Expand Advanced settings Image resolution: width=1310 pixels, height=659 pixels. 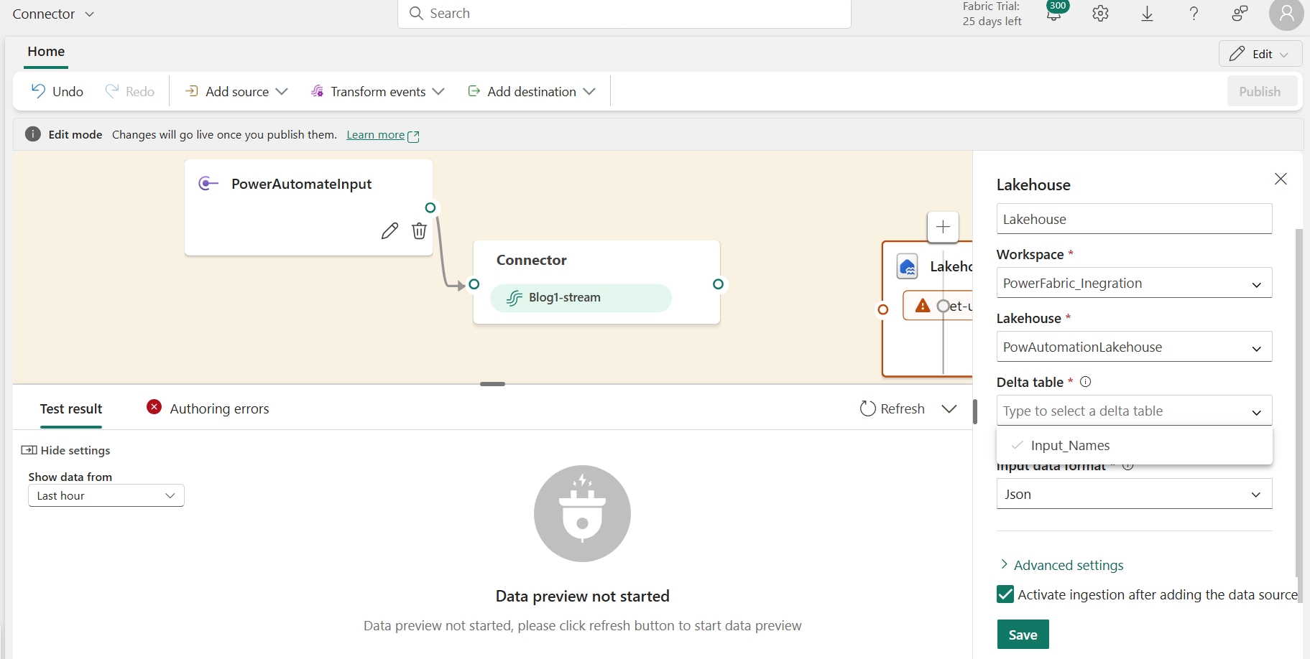[1068, 565]
